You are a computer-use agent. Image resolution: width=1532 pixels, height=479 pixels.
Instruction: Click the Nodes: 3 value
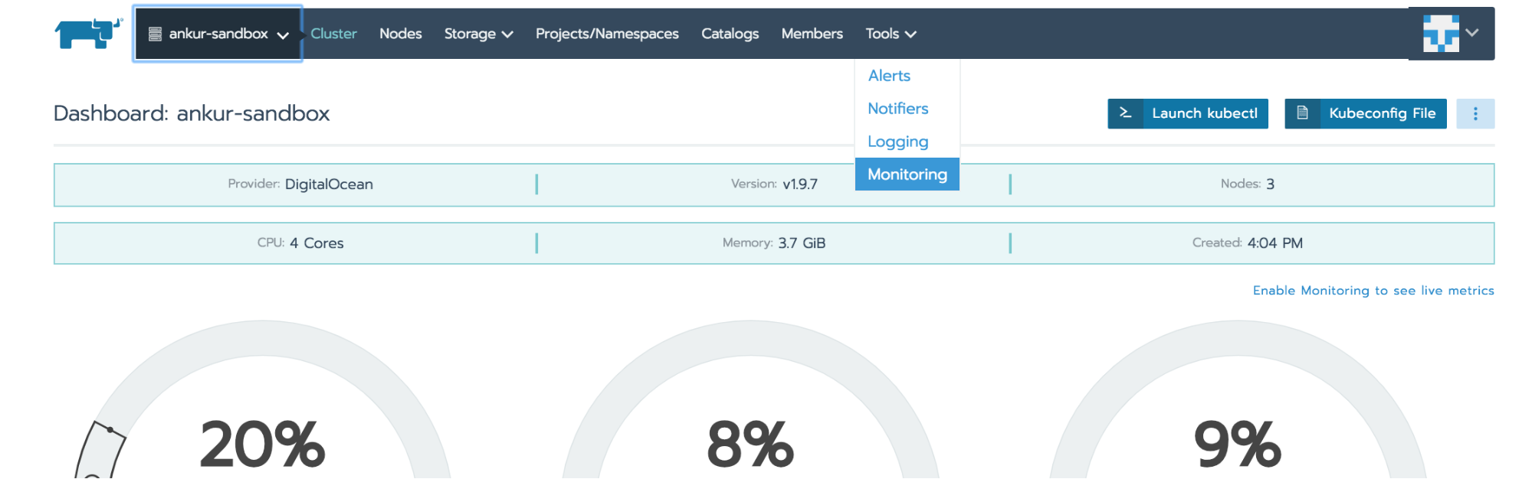pyautogui.click(x=1270, y=184)
